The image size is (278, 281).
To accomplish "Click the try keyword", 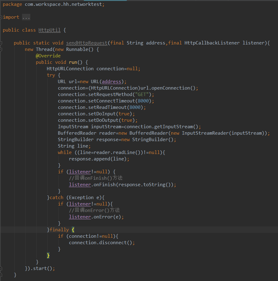I will (51, 75).
